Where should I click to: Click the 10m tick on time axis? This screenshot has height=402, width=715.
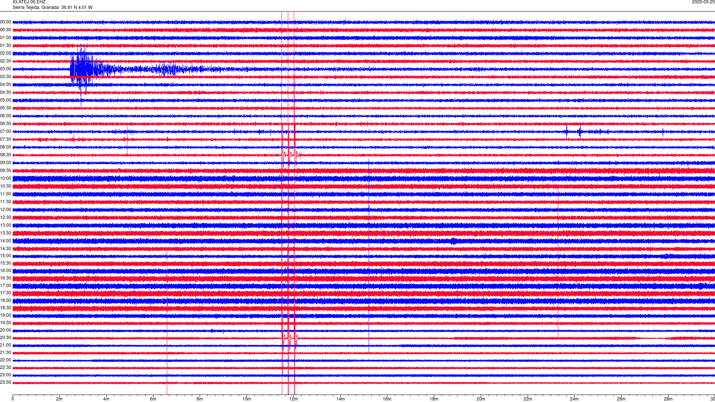click(x=247, y=399)
